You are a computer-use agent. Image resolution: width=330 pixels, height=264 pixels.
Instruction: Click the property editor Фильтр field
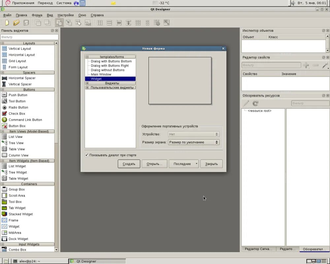click(271, 65)
